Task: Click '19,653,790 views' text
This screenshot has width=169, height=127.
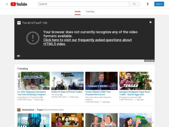Action: (59, 97)
